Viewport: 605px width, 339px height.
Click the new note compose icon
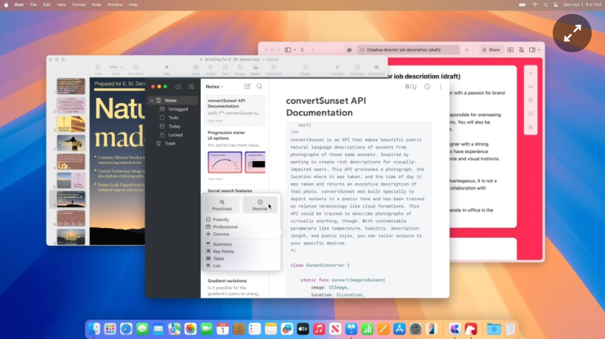click(247, 87)
